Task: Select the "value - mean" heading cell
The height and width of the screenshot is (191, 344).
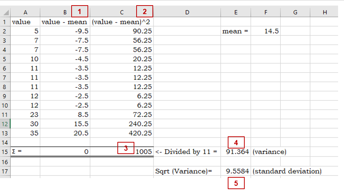Action: point(65,22)
